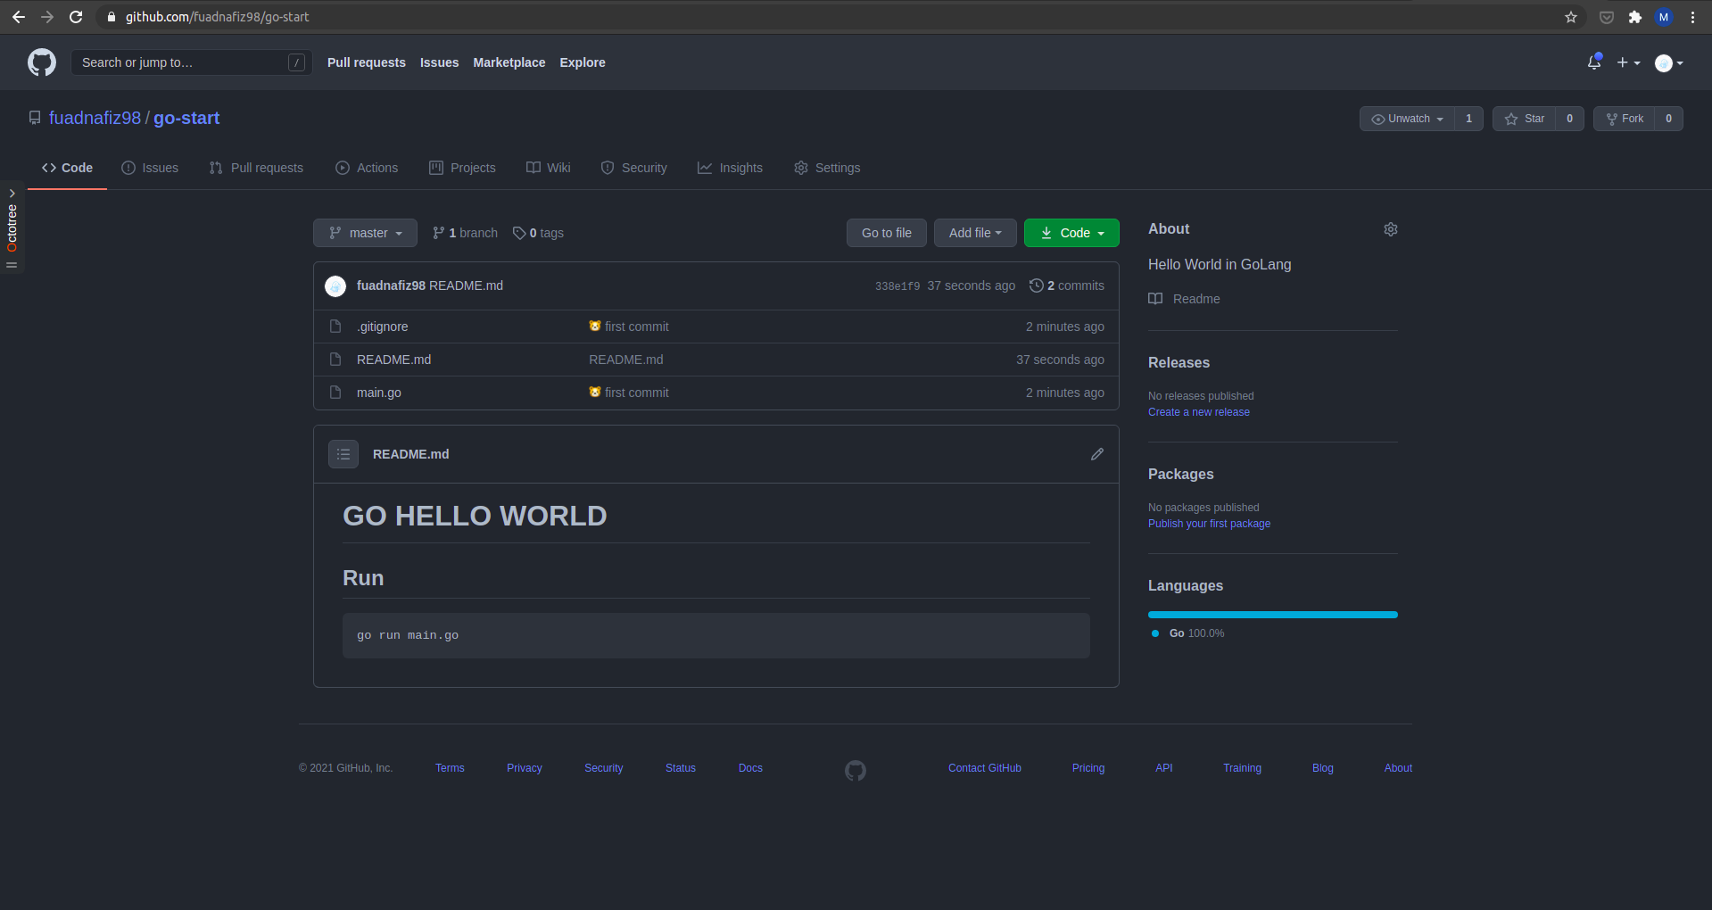1712x910 pixels.
Task: Open Explore in the top navigation
Action: click(583, 62)
